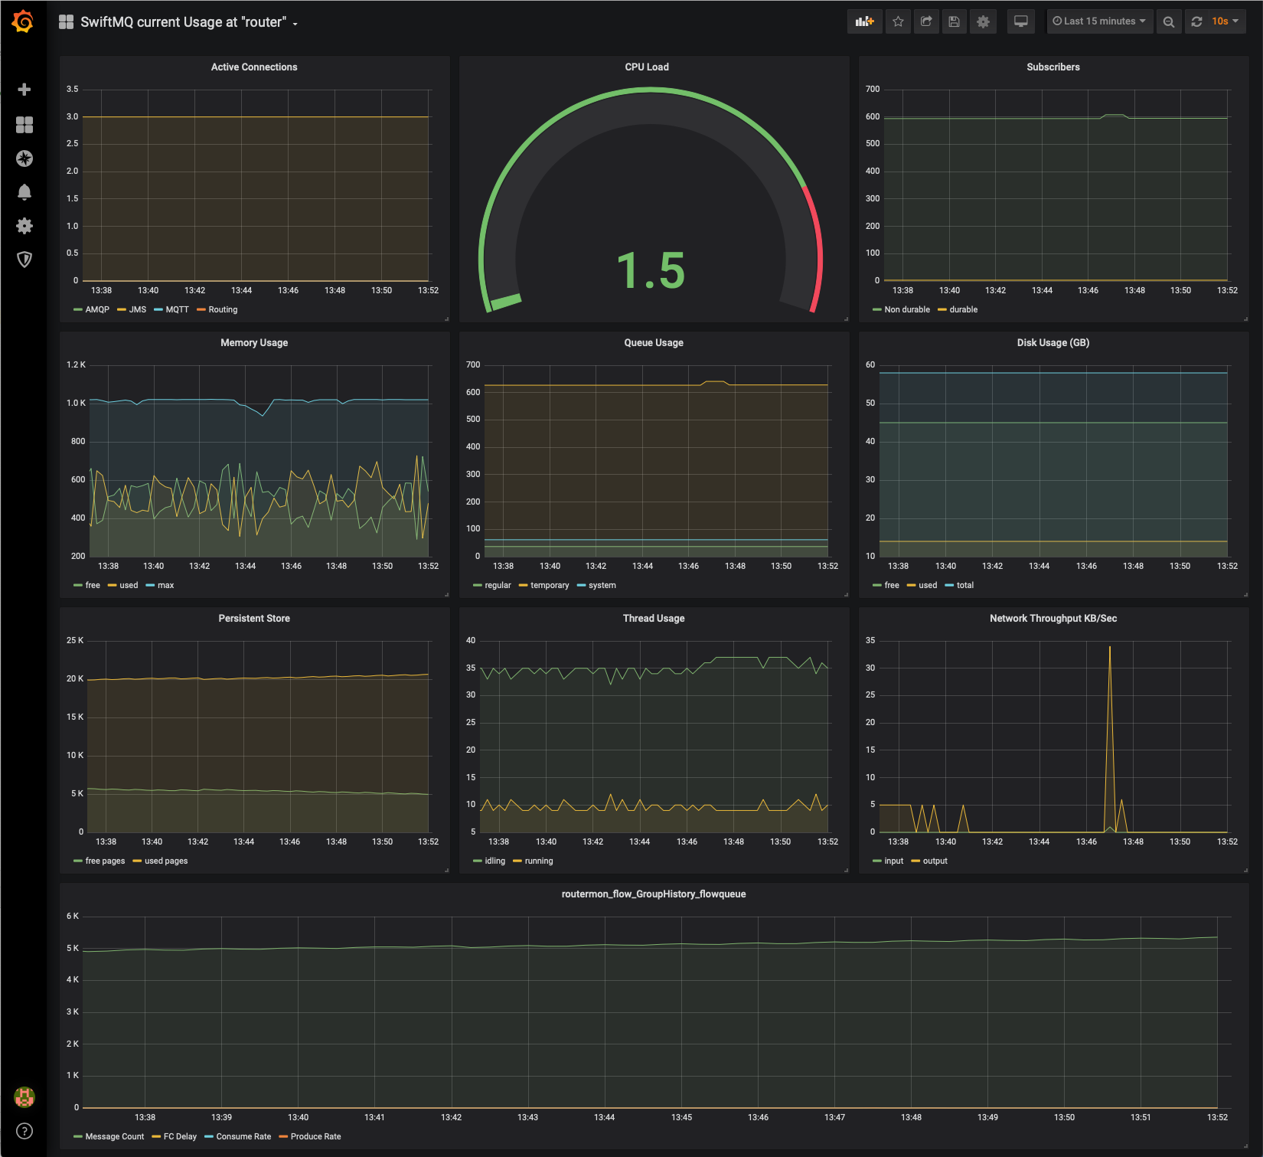Toggle AMQP series in Active Connections legend
1263x1157 pixels.
(x=96, y=309)
